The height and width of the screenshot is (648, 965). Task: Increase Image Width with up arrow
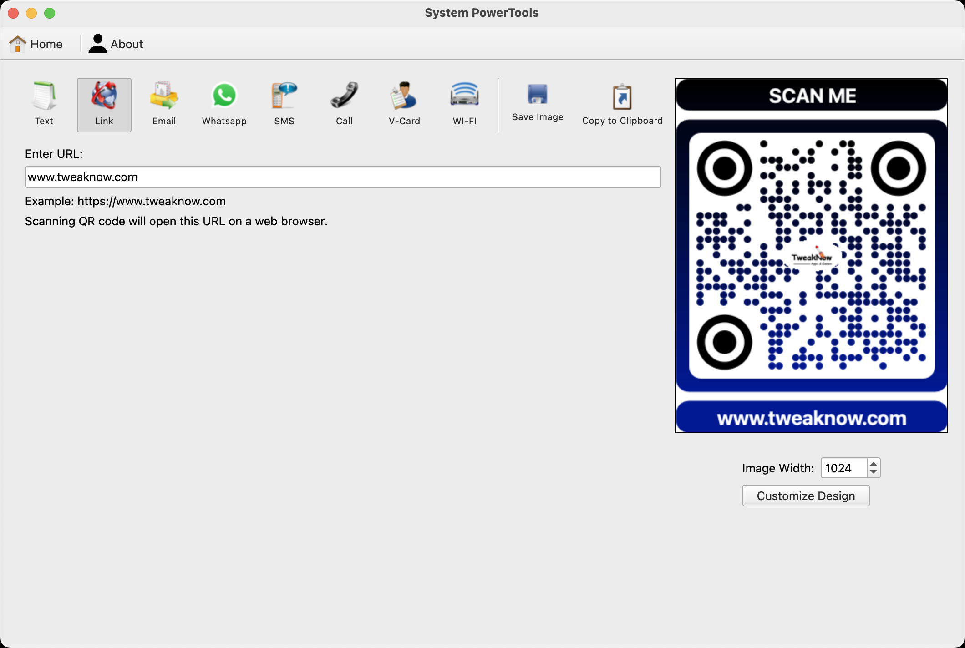tap(874, 464)
